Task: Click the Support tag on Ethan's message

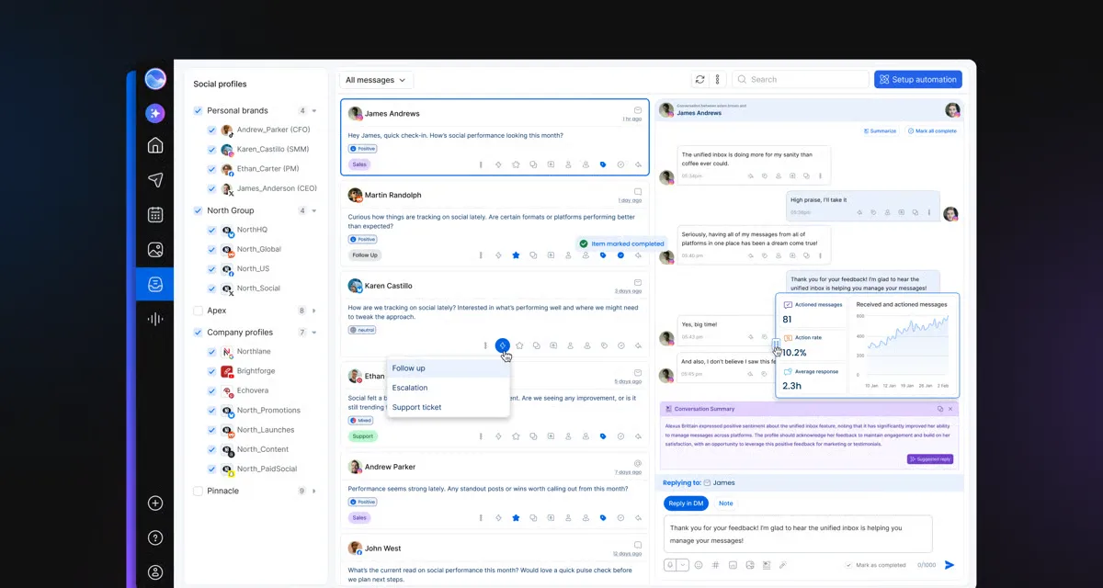Action: [363, 436]
